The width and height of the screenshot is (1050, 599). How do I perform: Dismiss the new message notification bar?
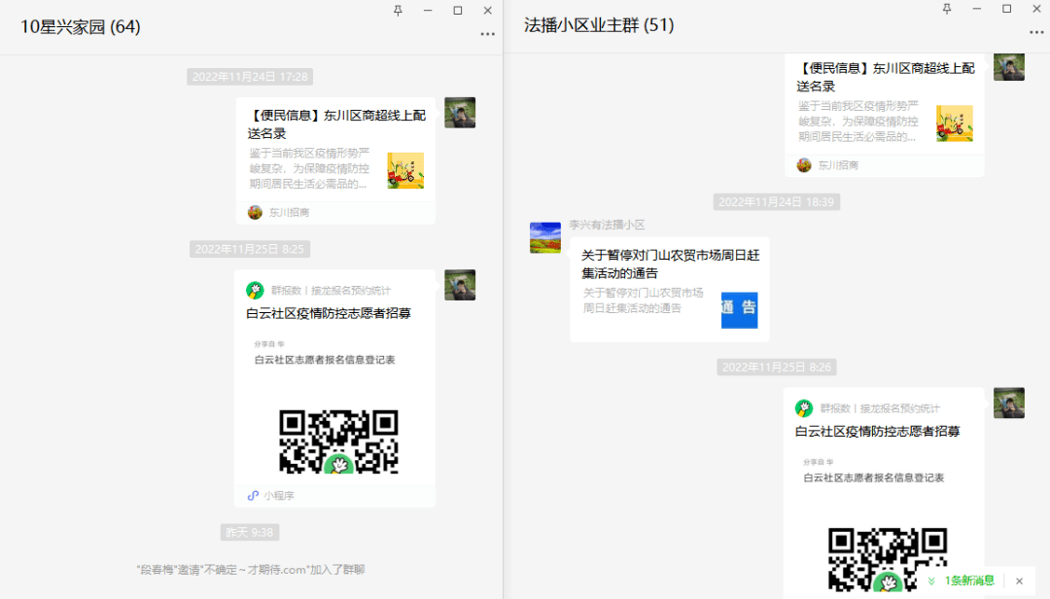(1019, 581)
